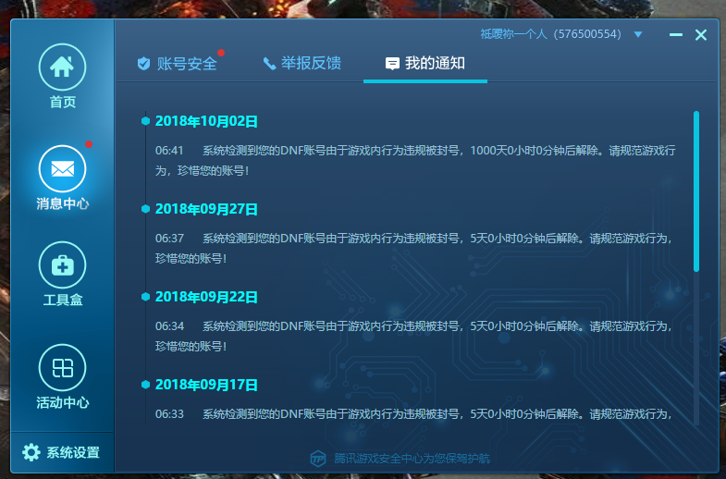Screen dimensions: 726x479
Task: Click the date heading 2018年09月22日
Action: point(206,297)
